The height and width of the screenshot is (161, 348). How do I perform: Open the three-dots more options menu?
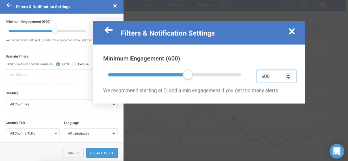pos(326,75)
